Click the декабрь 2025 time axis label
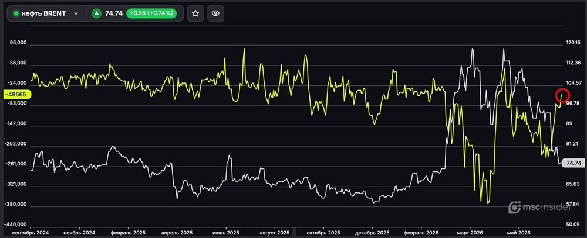The image size is (587, 238). [x=373, y=232]
